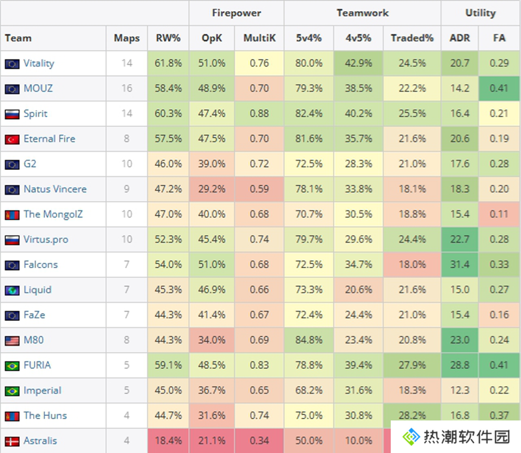Screen dimensions: 521x453
Task: Click the Imperial Brazilian flag icon
Action: coord(12,391)
